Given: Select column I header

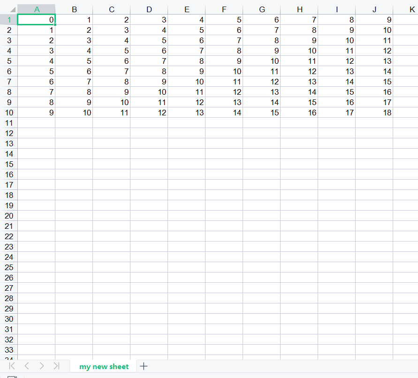Looking at the screenshot, I should [337, 9].
